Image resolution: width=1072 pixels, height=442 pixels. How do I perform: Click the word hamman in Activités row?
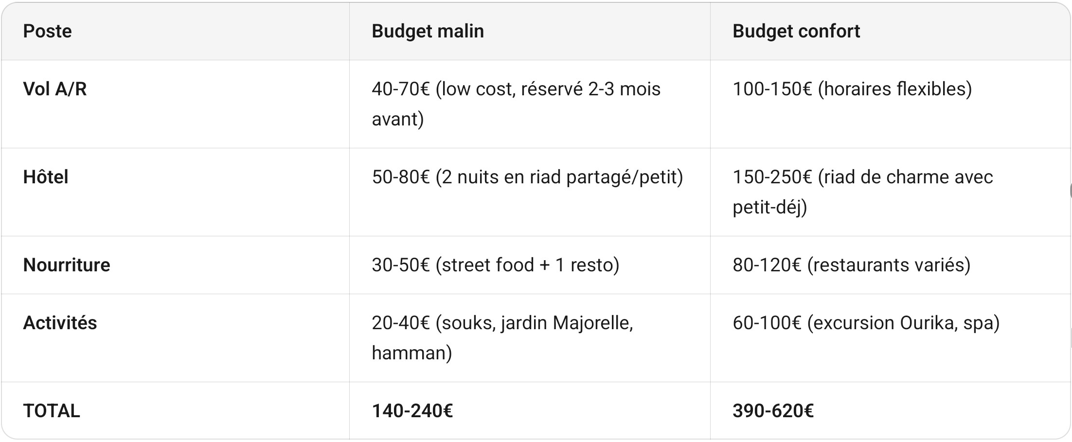click(408, 353)
